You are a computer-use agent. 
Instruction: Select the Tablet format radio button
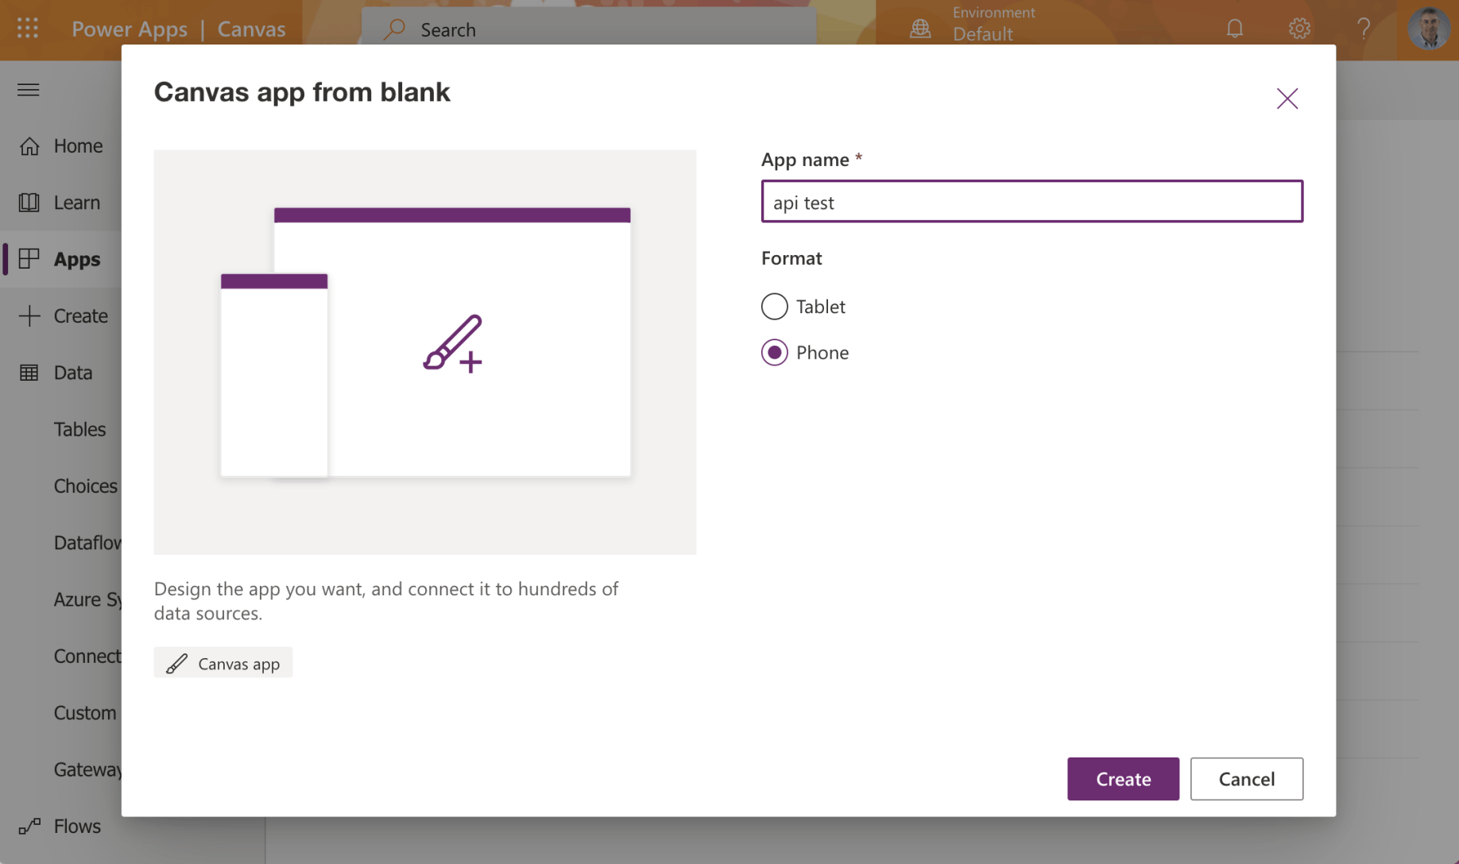click(x=774, y=307)
